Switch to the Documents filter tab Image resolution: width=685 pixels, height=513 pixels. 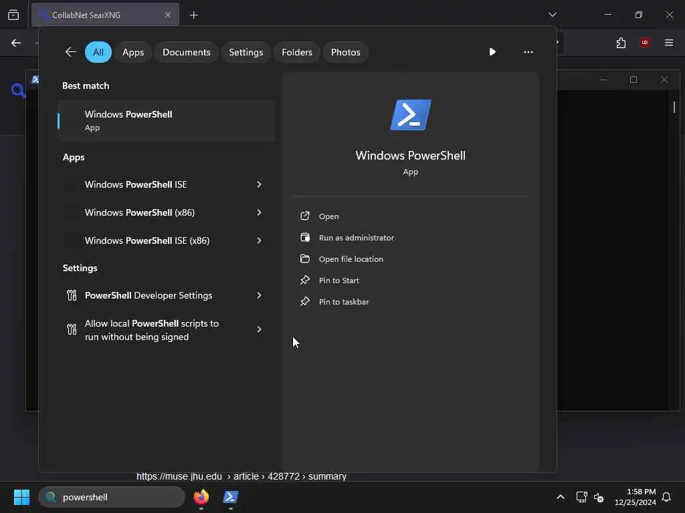tap(187, 52)
